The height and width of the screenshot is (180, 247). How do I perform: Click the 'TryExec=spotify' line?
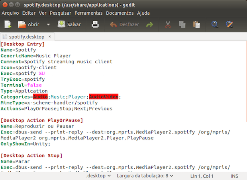[23, 79]
